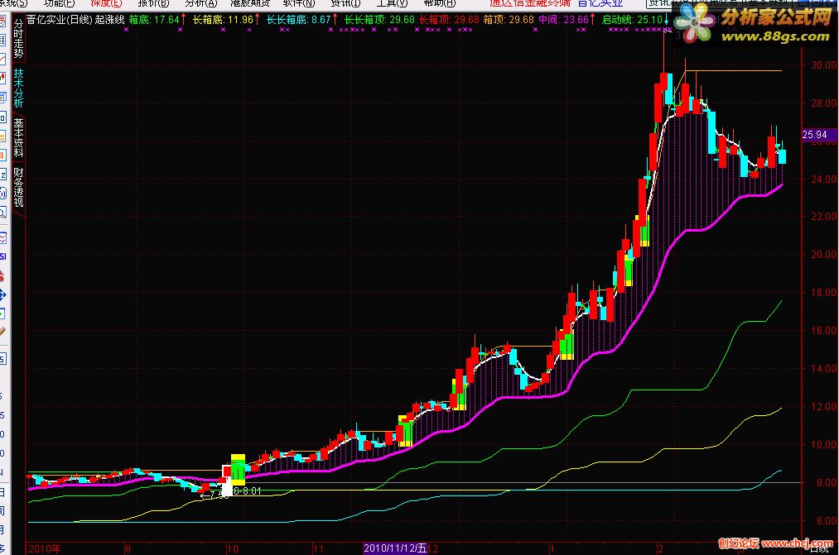
Task: Click the 中间: 23.66 indicator value
Action: (563, 20)
